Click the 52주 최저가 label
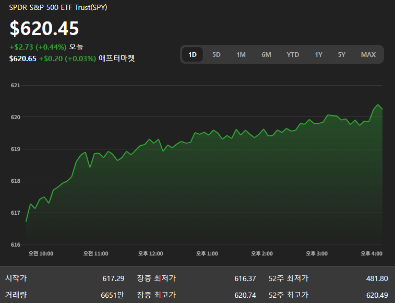The width and height of the screenshot is (395, 303). click(289, 278)
